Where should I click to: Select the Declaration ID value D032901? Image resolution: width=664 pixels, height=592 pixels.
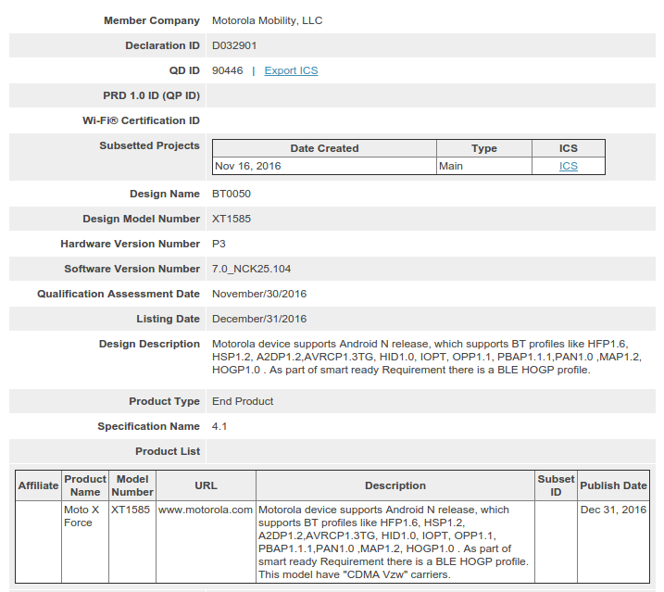(x=234, y=45)
